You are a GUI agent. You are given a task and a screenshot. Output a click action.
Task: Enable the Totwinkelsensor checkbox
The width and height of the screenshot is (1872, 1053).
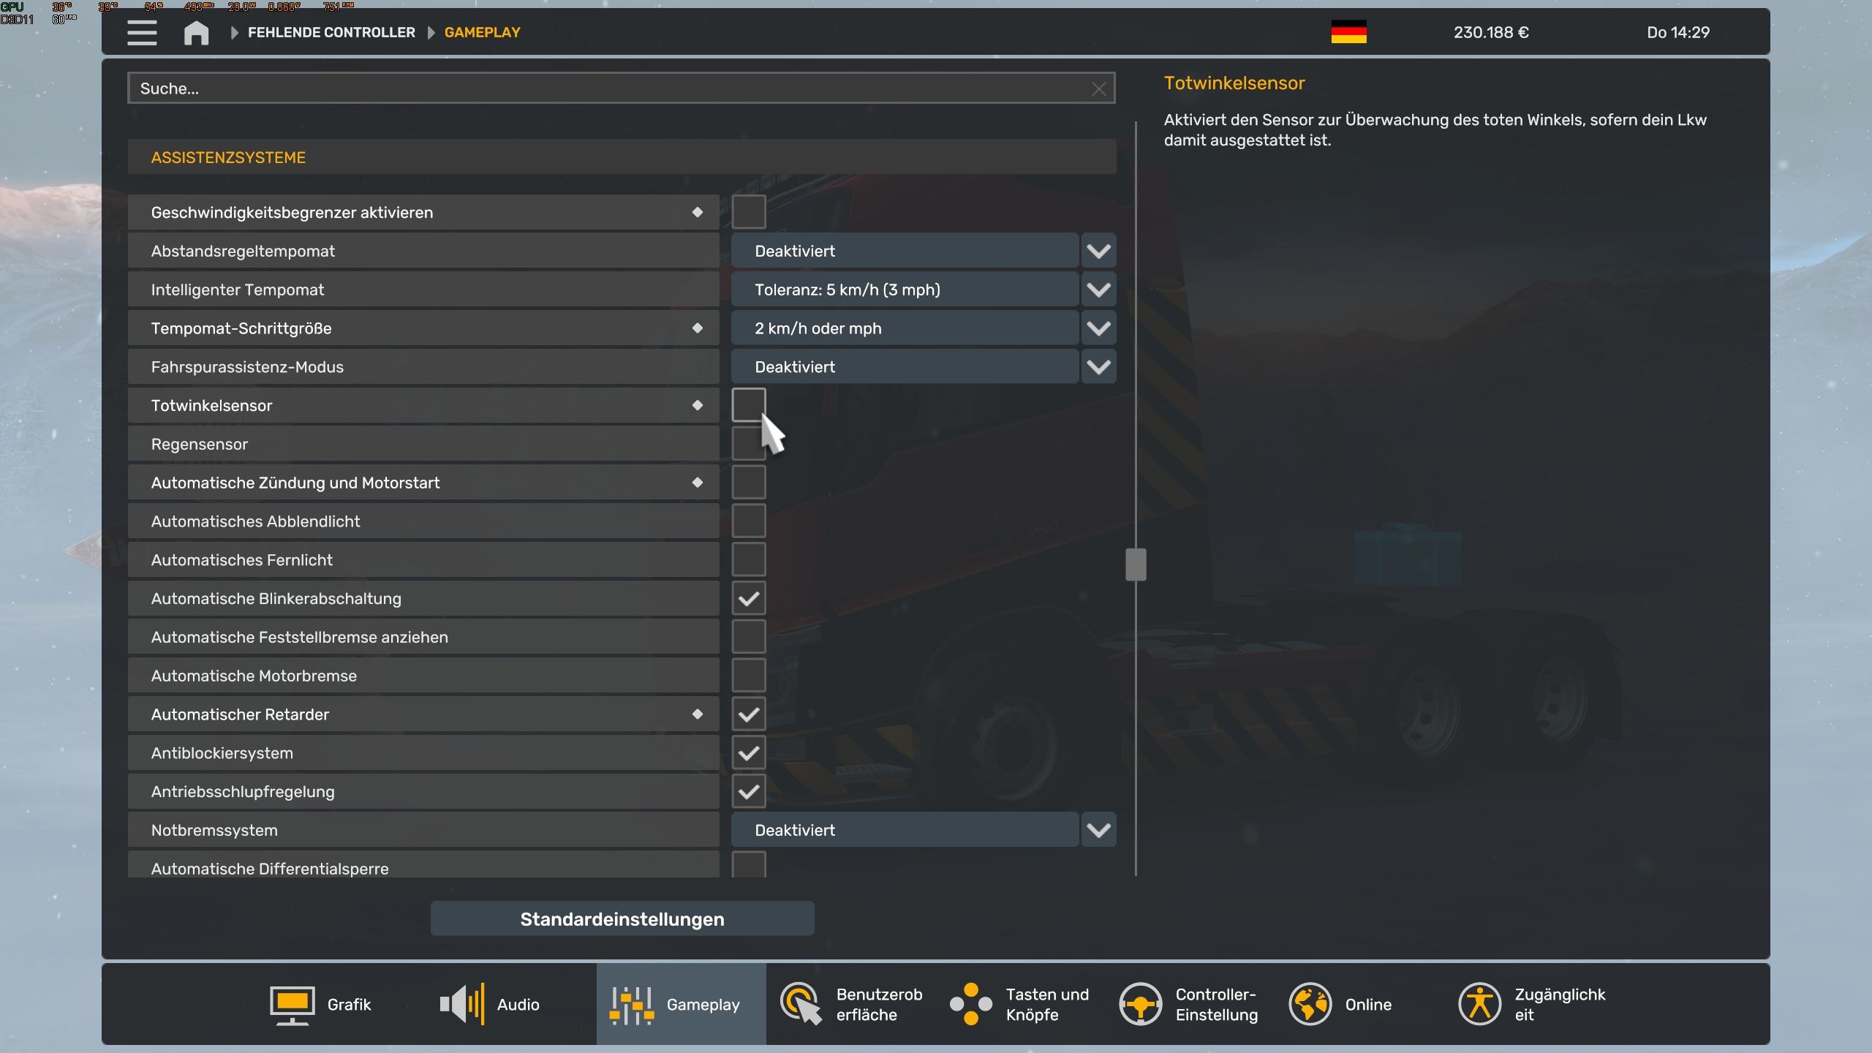(748, 405)
